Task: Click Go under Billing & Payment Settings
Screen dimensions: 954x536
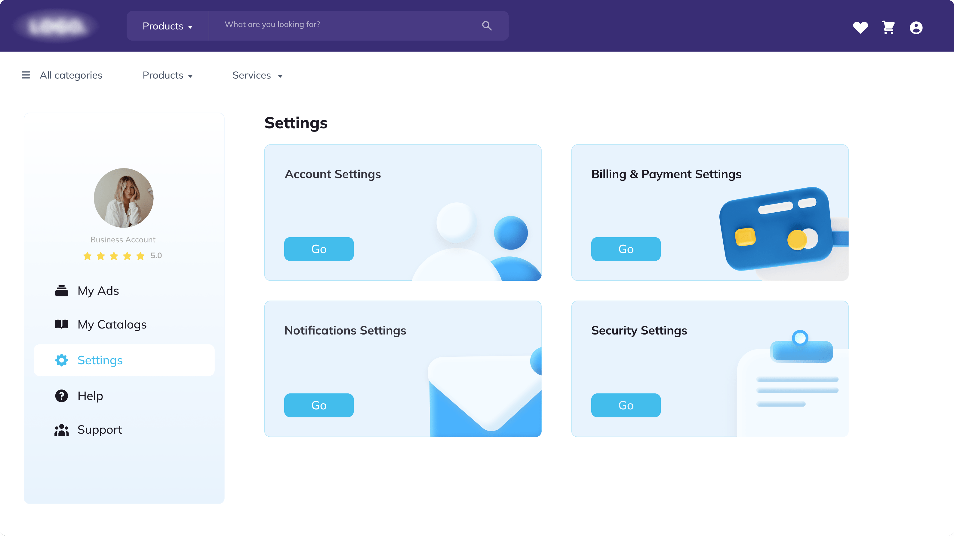Action: click(626, 249)
